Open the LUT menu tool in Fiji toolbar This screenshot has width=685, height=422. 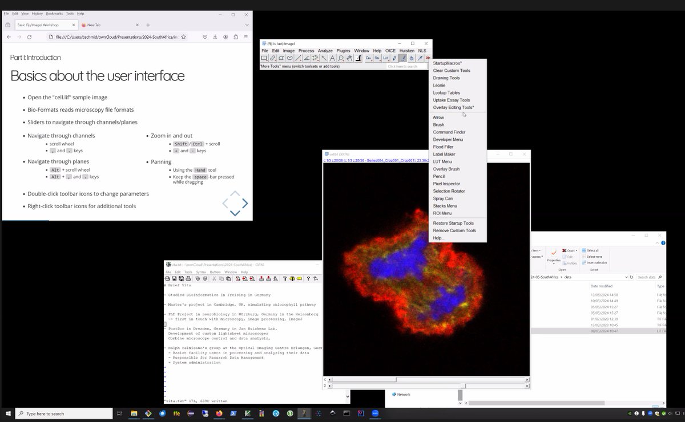tap(385, 58)
